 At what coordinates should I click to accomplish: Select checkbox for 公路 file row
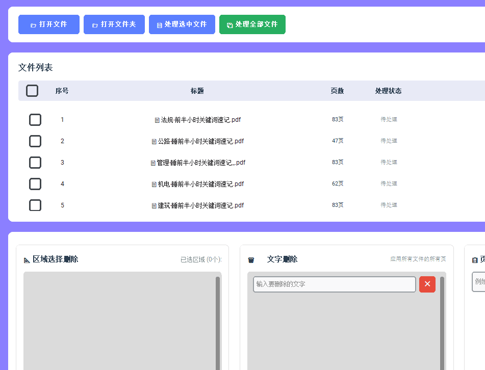(35, 141)
